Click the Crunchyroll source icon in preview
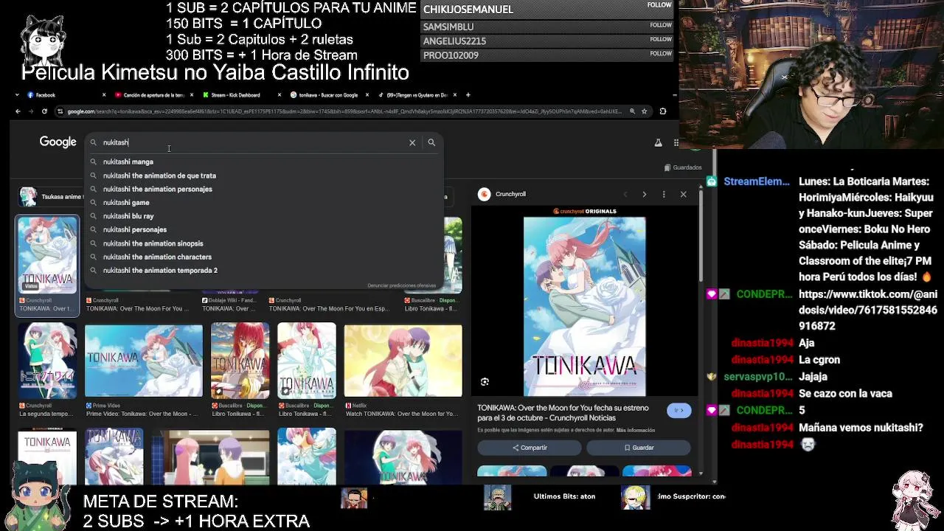 coord(485,194)
